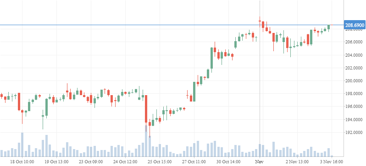This screenshot has height=166, width=366.
Task: Click the 23 Oct 09:00 time axis label
Action: (91, 161)
